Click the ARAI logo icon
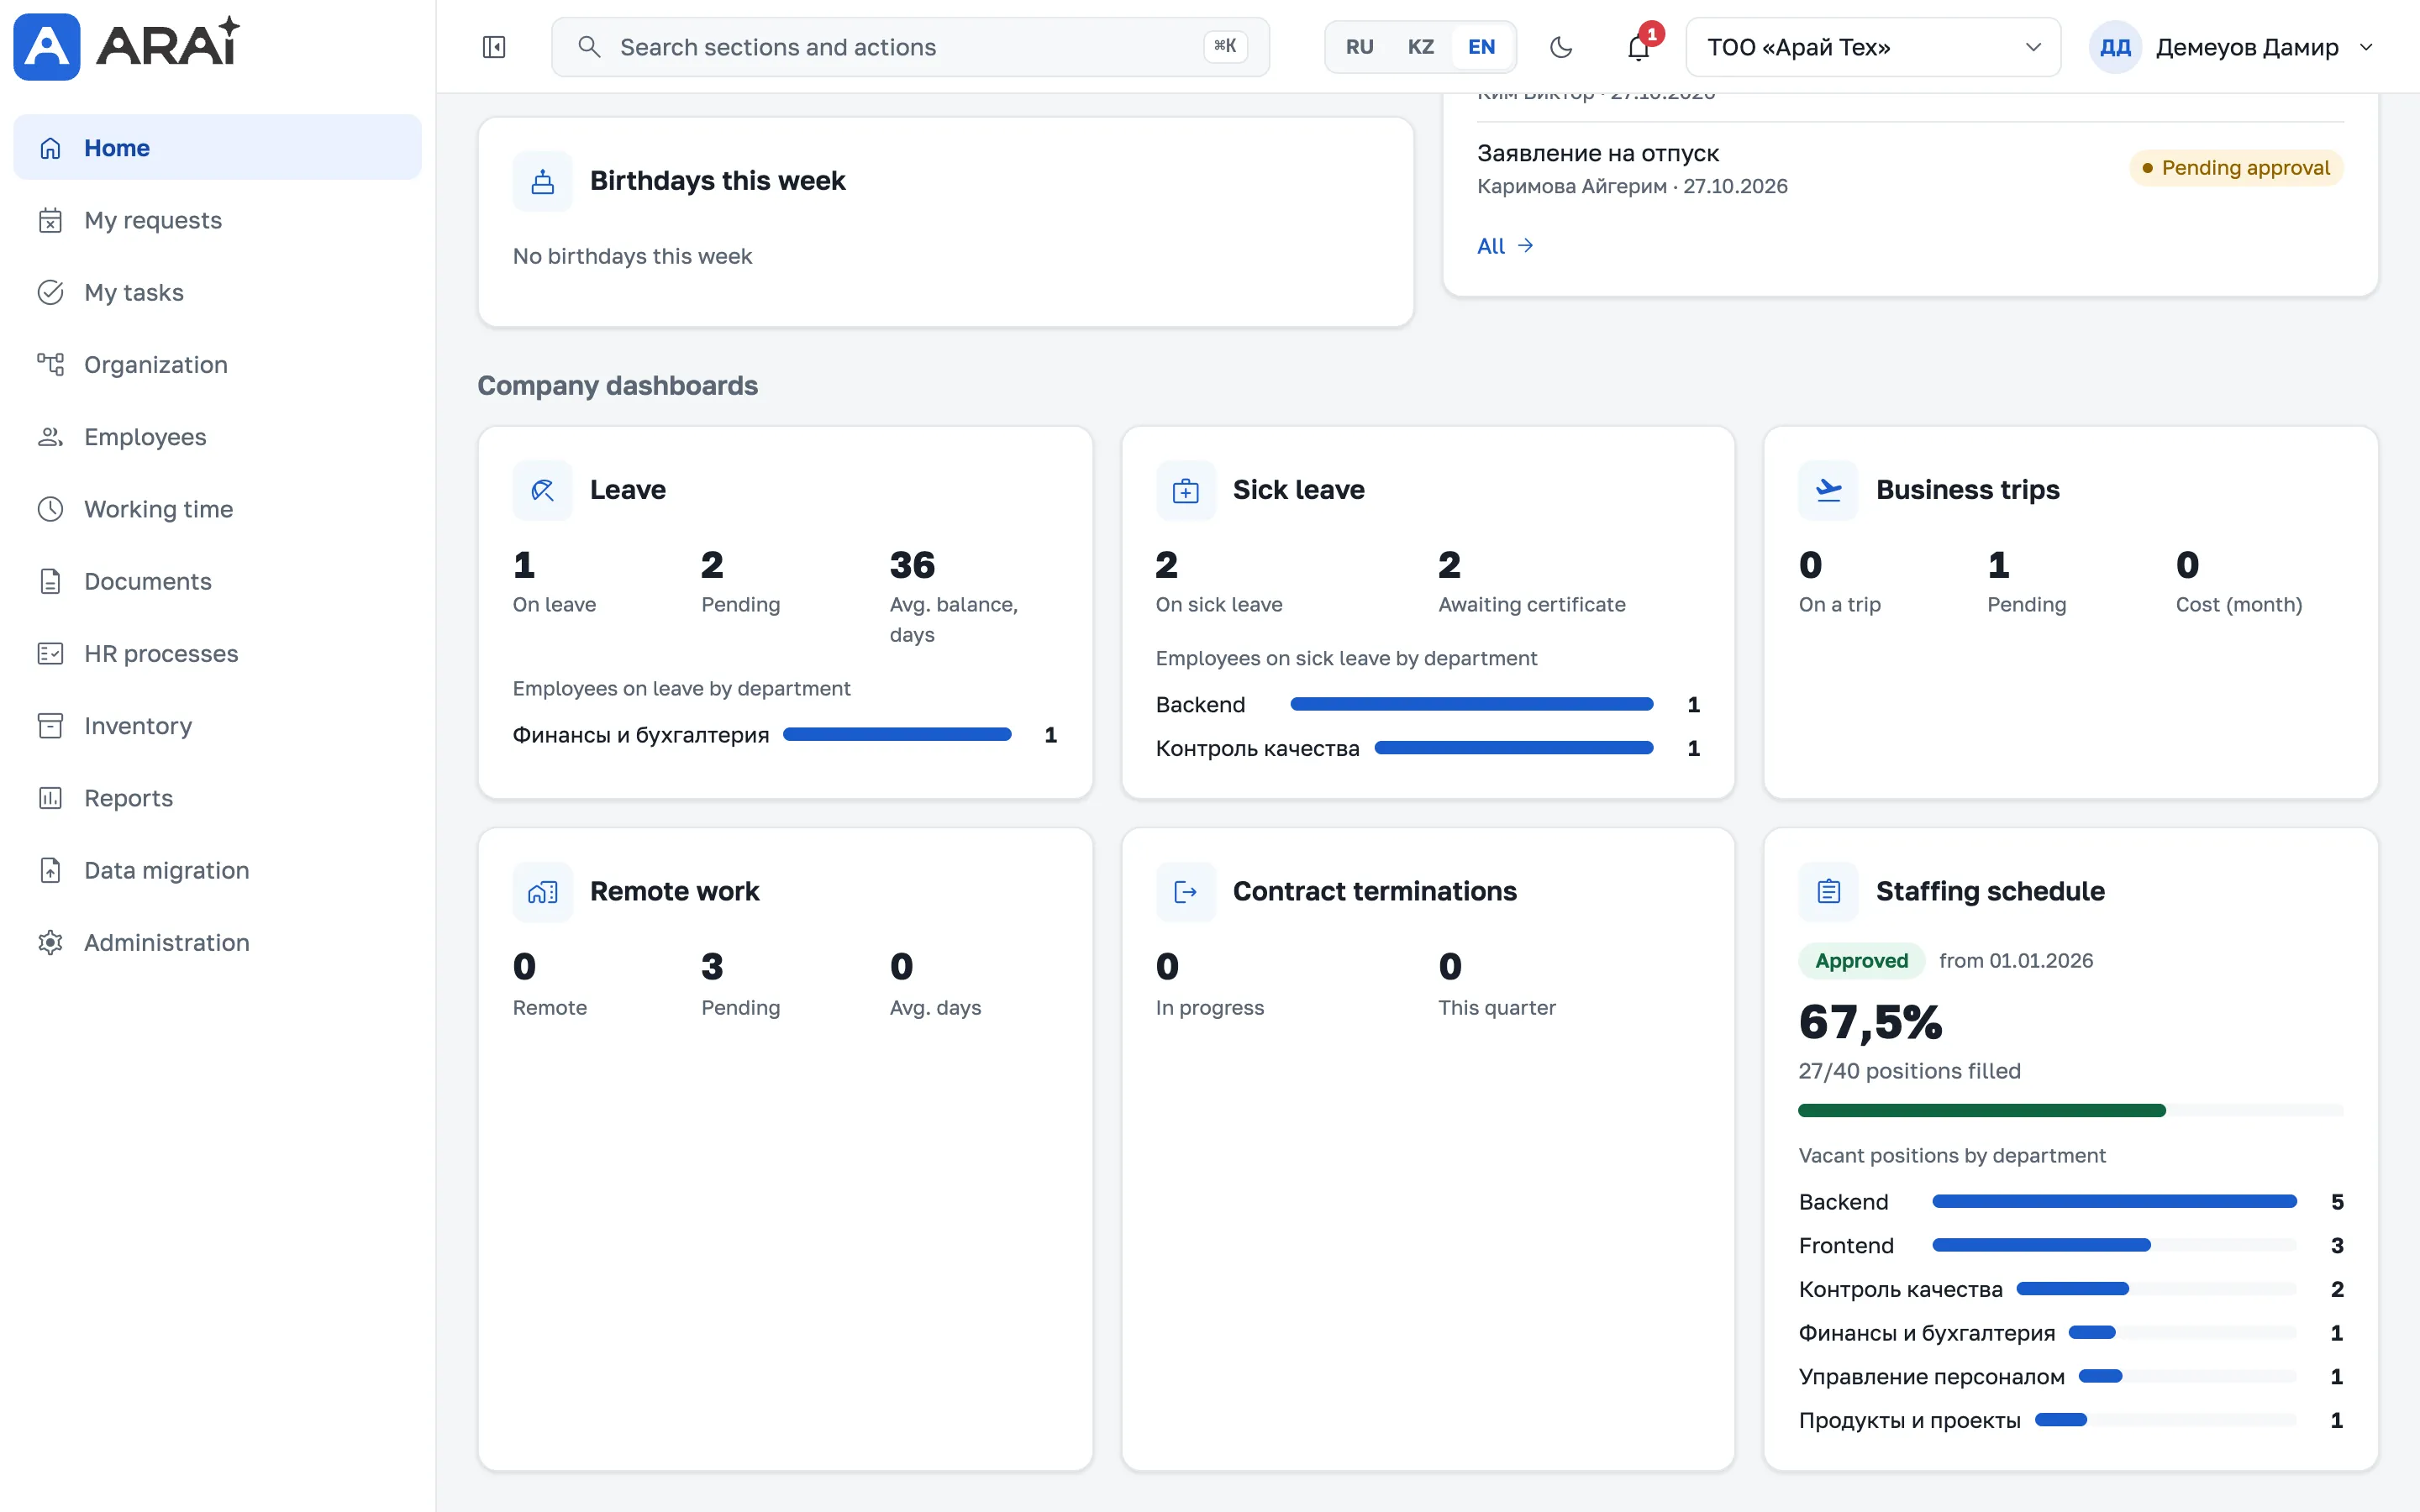 click(46, 46)
